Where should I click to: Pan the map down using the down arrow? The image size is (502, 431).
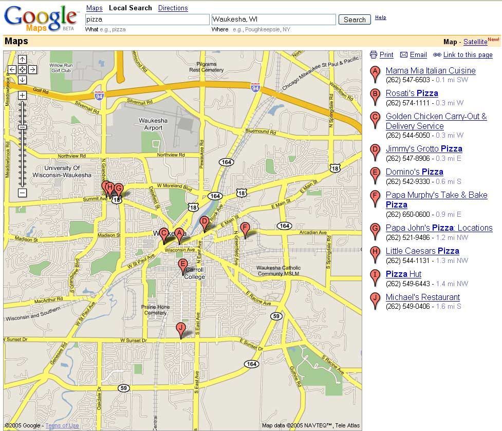pos(22,80)
